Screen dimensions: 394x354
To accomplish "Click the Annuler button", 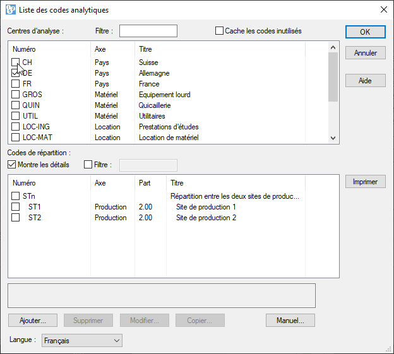I will tap(366, 53).
